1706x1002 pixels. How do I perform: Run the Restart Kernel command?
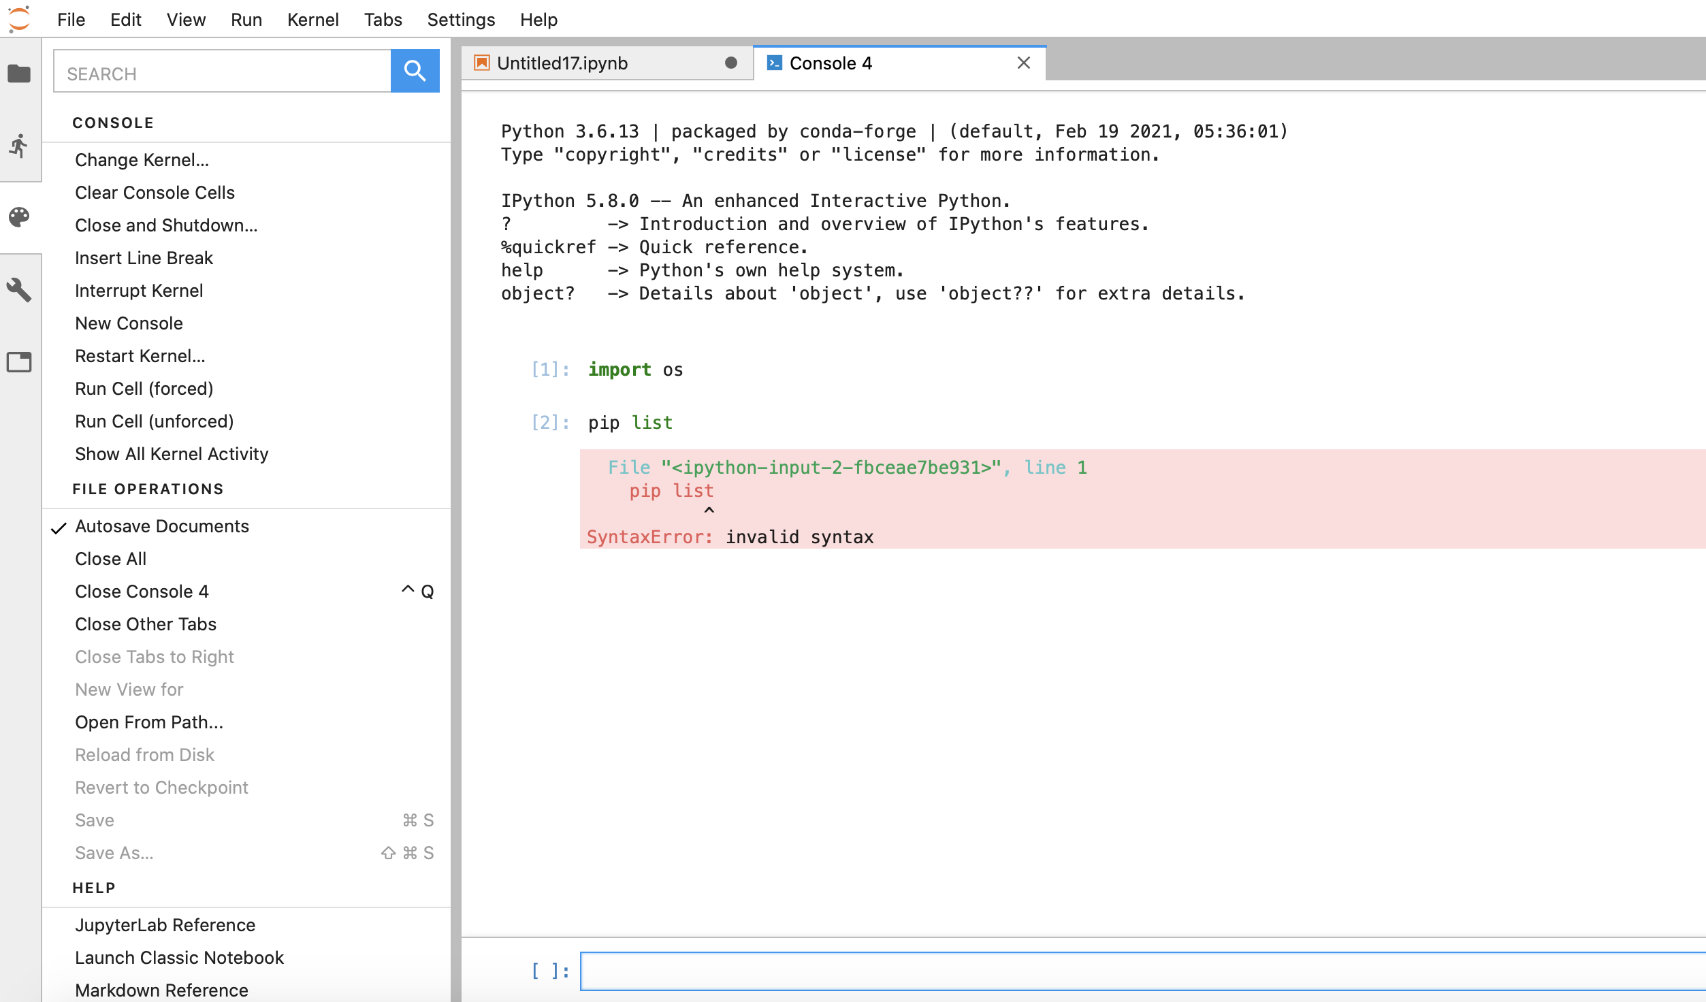pyautogui.click(x=140, y=355)
